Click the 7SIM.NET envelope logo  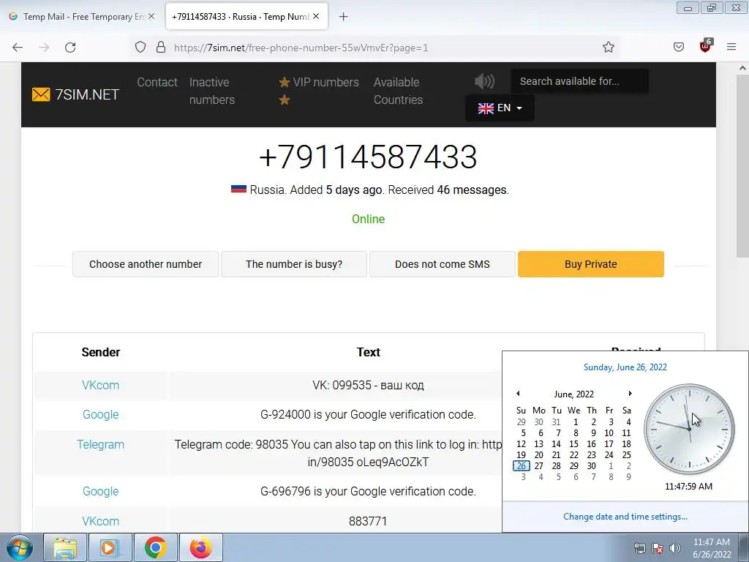75,94
